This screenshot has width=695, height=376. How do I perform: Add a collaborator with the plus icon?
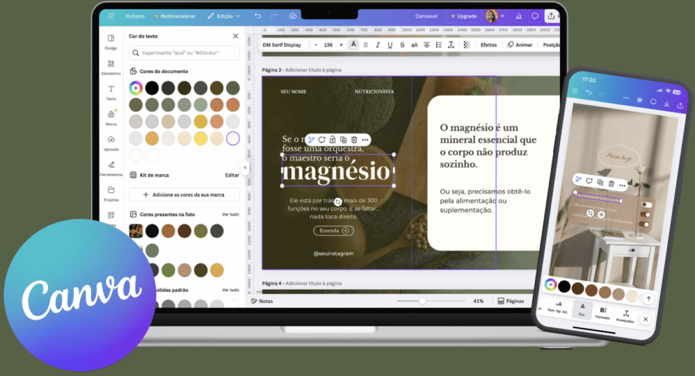pos(503,16)
